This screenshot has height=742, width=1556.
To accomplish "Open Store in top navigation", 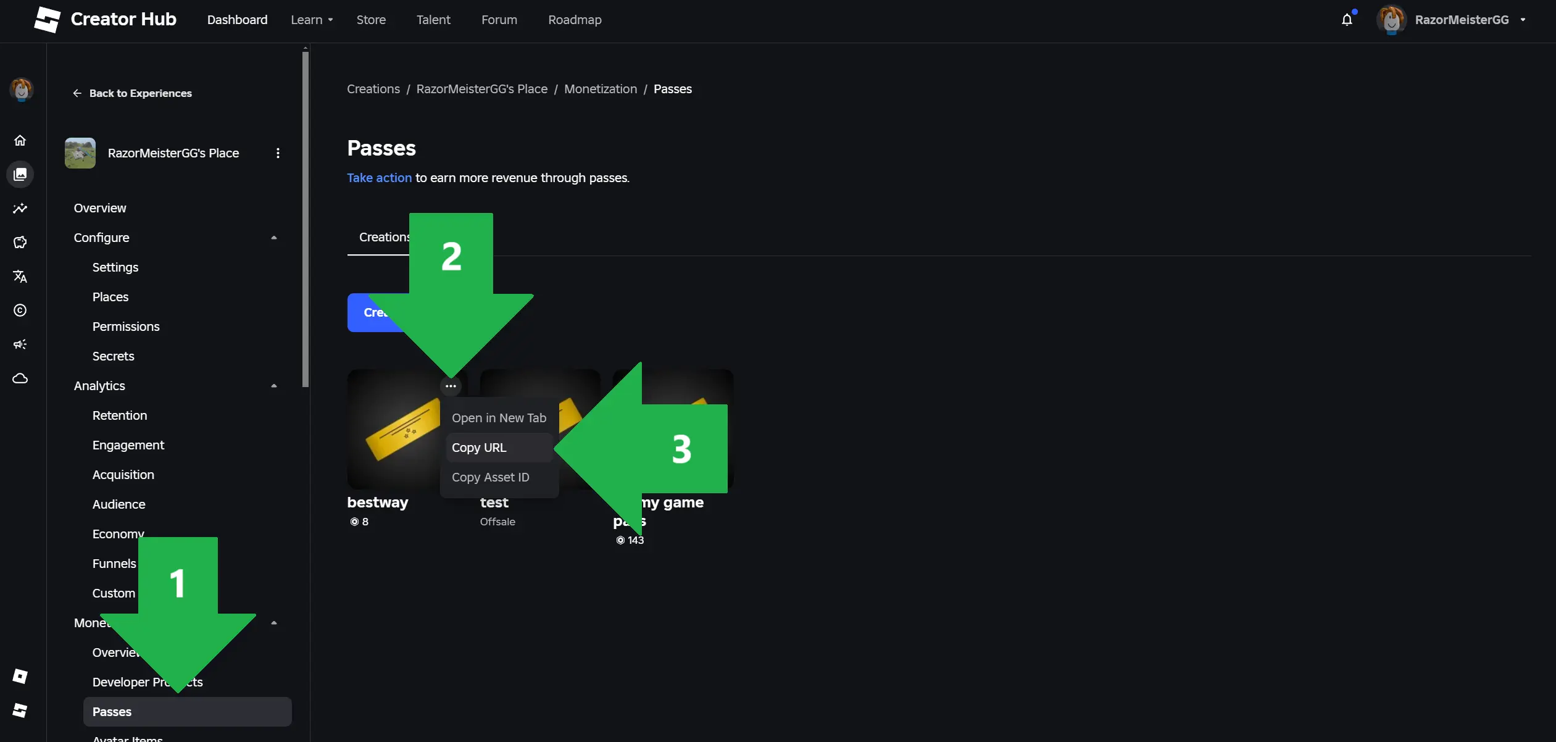I will pos(371,20).
